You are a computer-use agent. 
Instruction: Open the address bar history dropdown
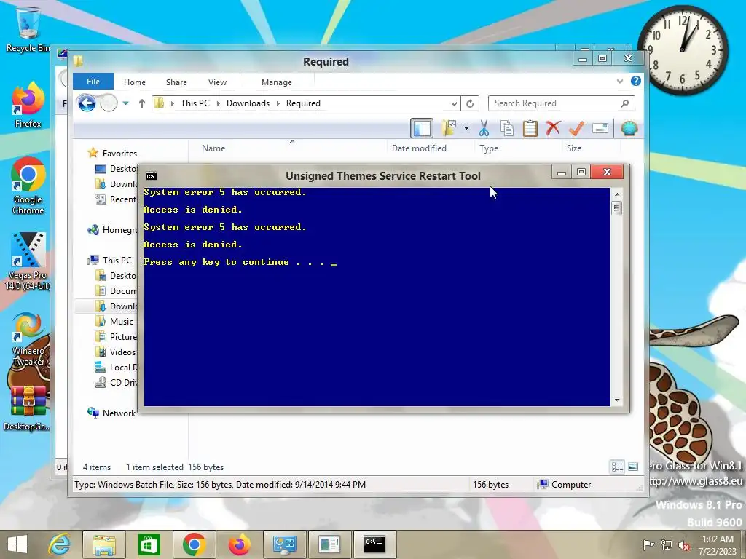pyautogui.click(x=454, y=103)
